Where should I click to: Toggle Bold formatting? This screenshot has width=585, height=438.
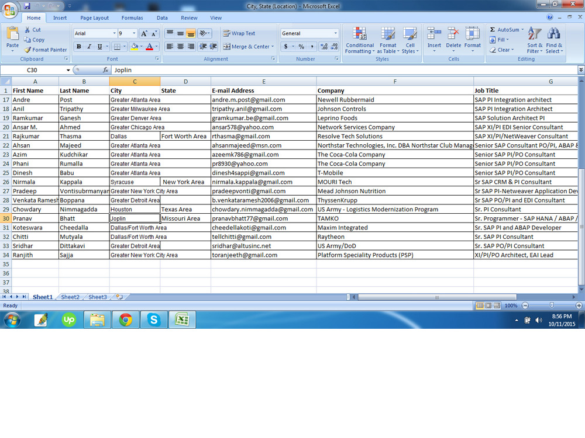coord(79,47)
